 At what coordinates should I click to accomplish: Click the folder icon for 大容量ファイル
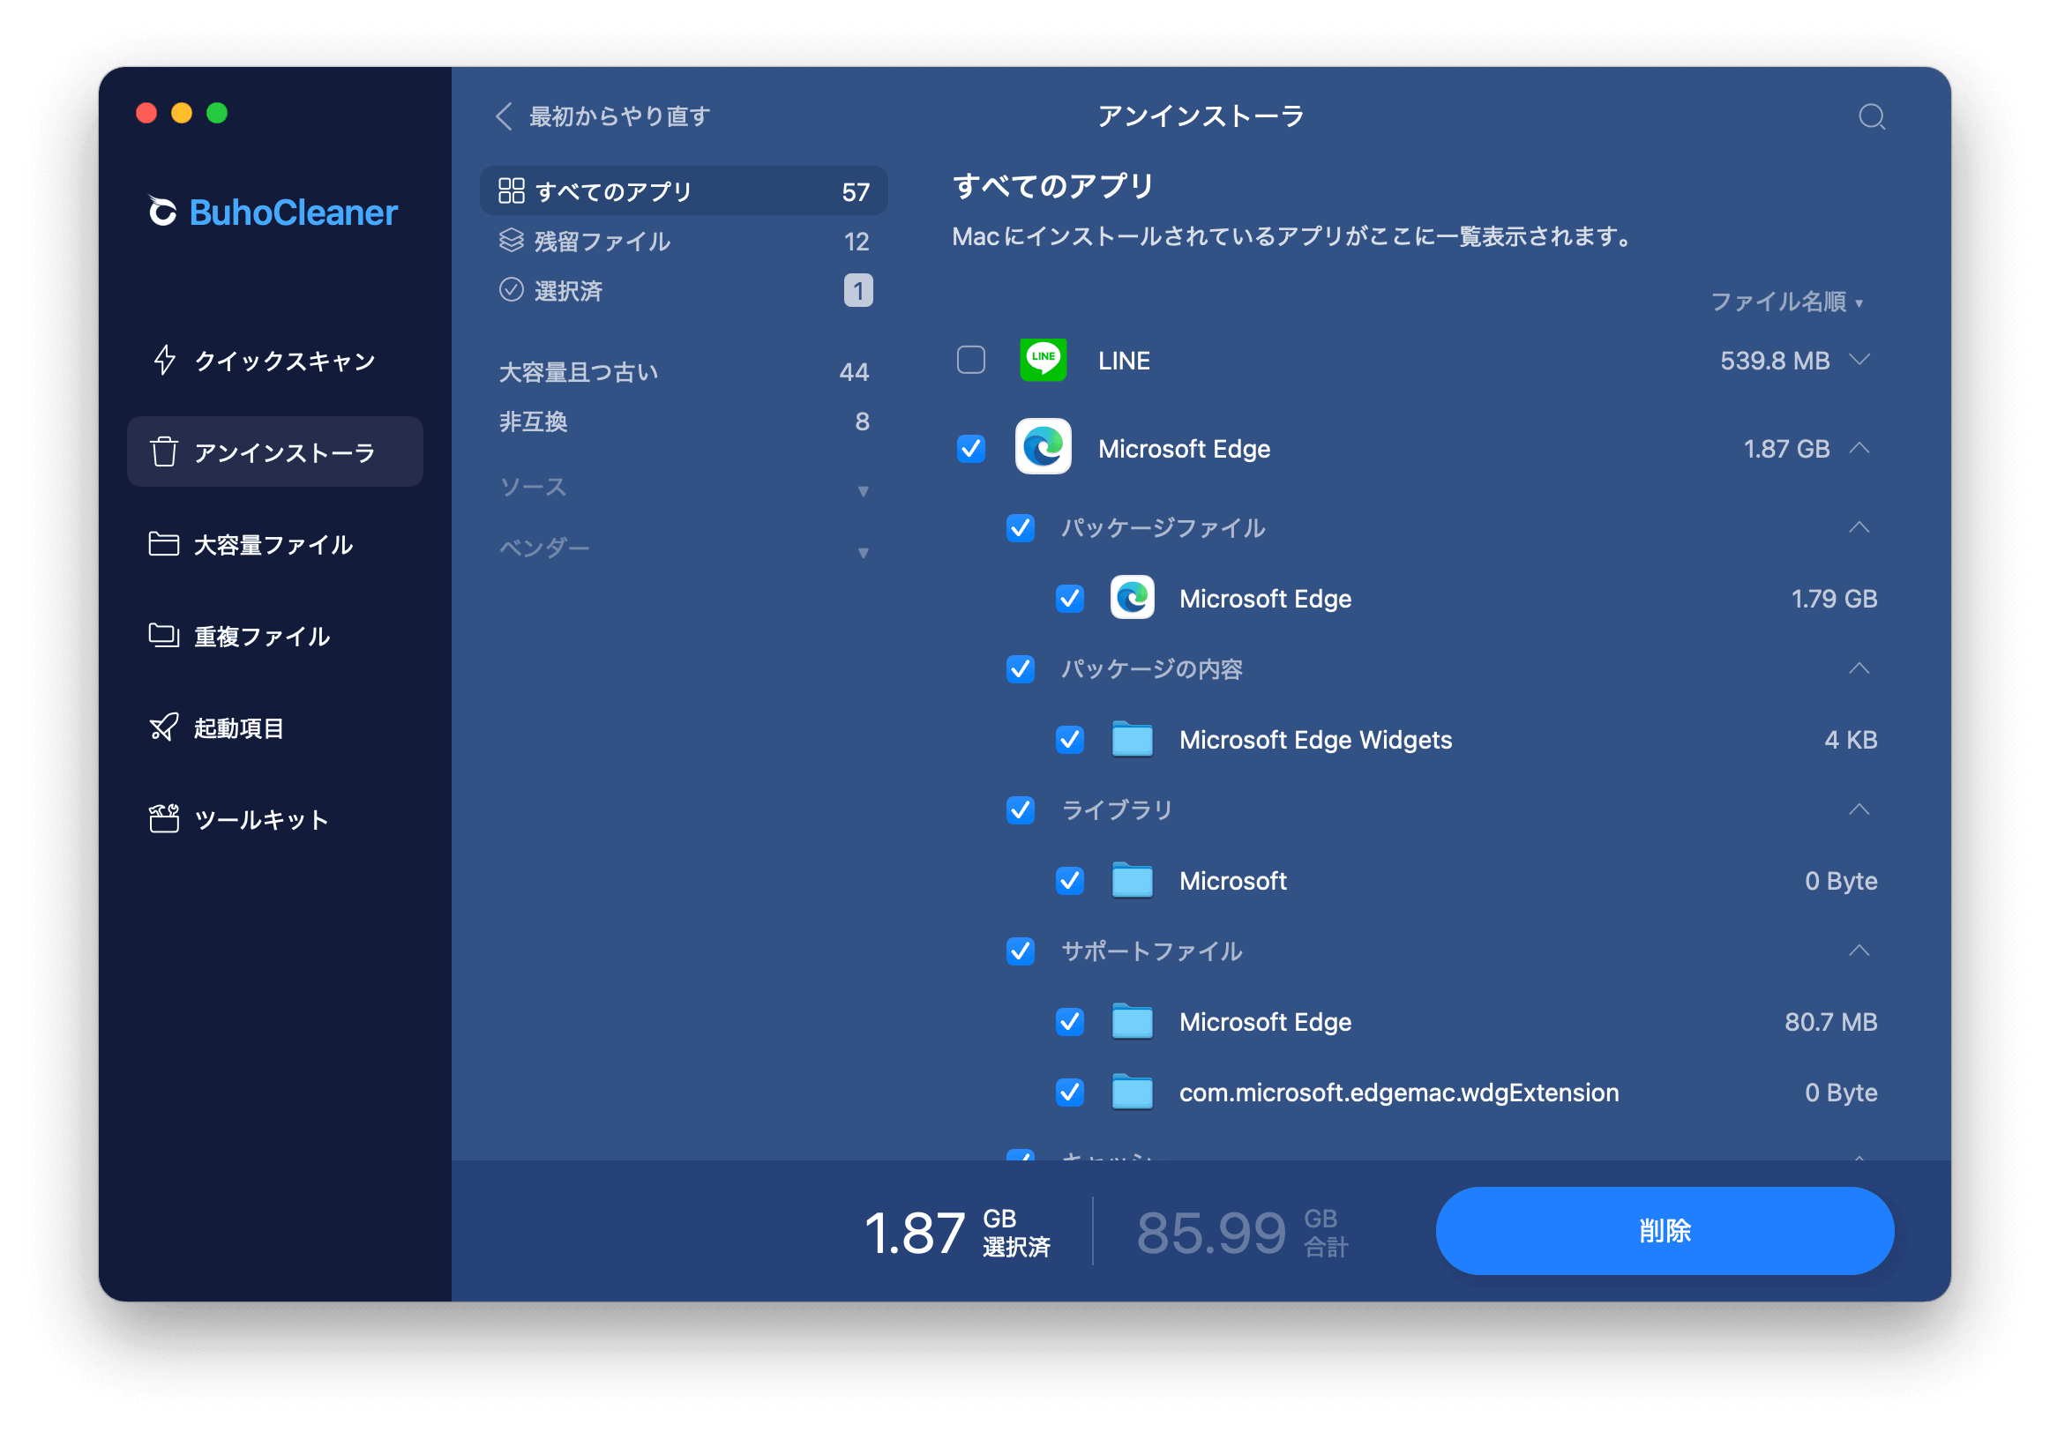pos(164,544)
